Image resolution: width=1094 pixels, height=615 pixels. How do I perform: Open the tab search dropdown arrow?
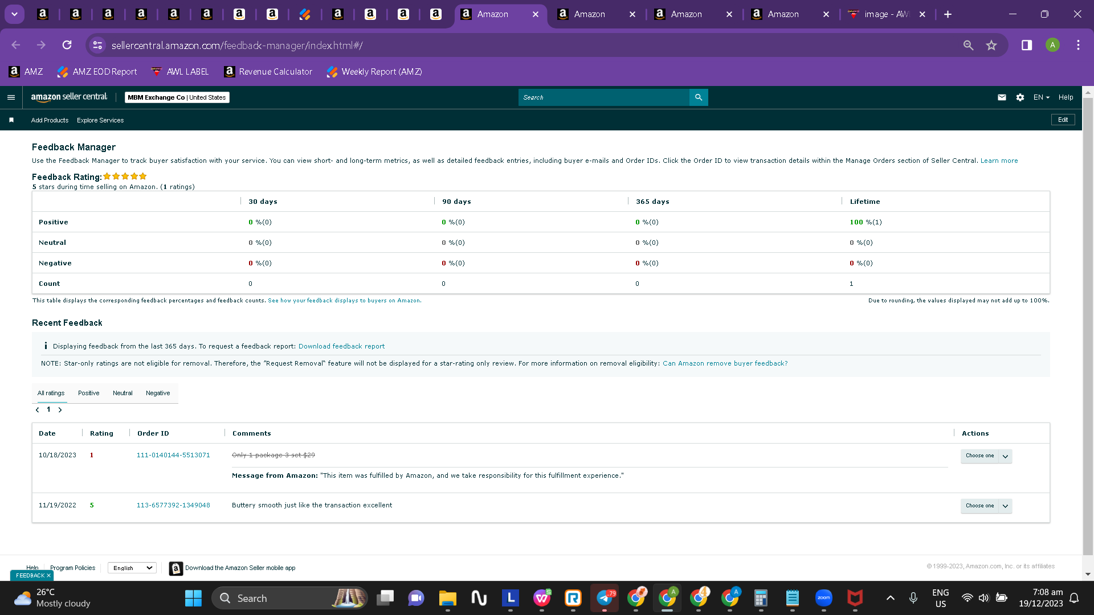(15, 14)
